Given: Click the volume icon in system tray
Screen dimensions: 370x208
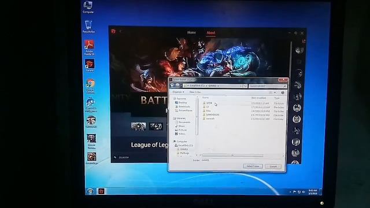Looking at the screenshot, I should (x=304, y=192).
